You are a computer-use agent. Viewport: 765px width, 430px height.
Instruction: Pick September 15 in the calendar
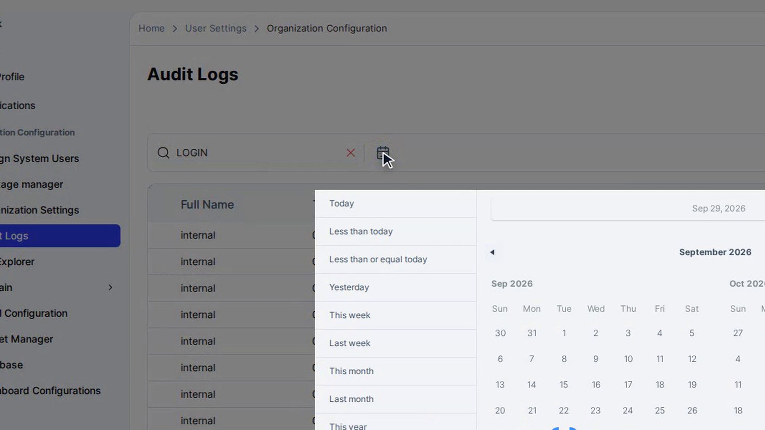564,385
